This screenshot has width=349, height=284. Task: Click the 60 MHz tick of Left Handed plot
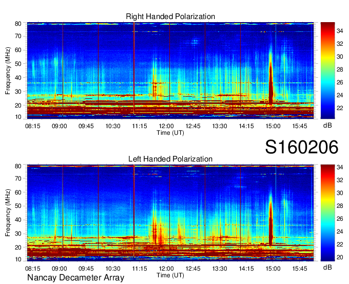(x=18, y=192)
